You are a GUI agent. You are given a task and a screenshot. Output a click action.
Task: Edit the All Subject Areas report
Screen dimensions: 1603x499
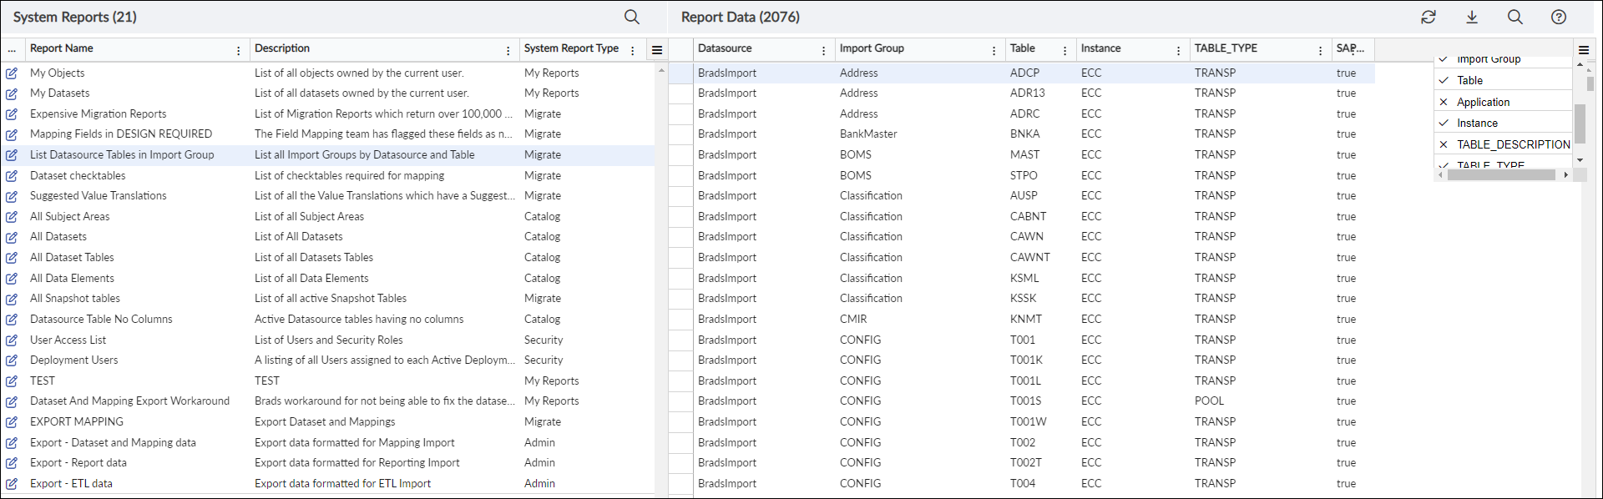[x=12, y=217]
